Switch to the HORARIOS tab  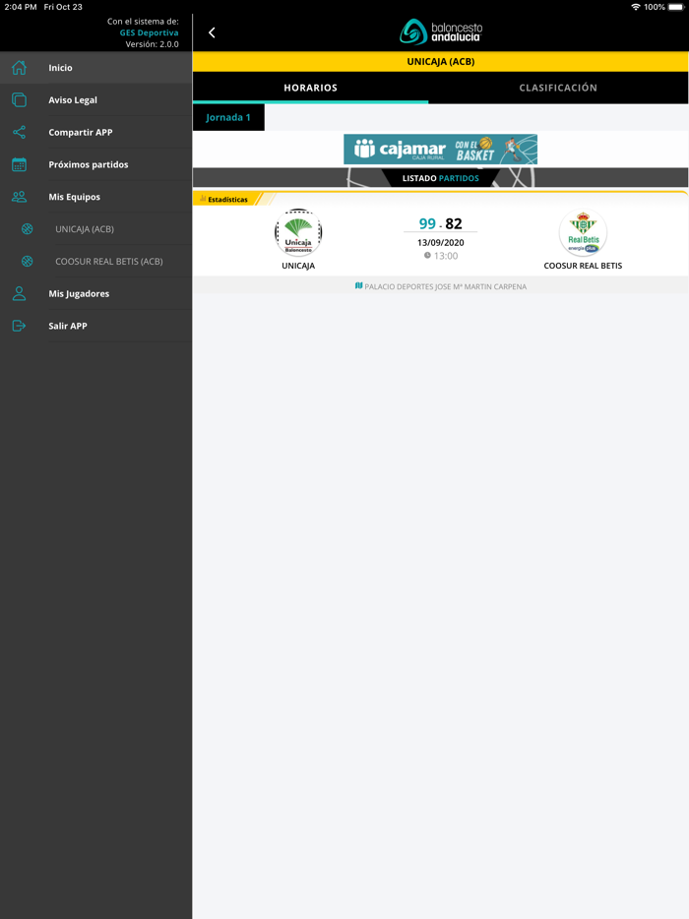[x=310, y=88]
